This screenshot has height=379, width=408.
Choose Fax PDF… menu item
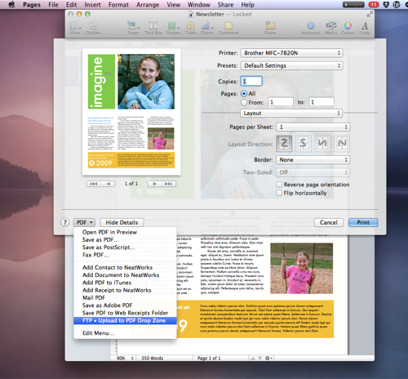[x=126, y=255]
